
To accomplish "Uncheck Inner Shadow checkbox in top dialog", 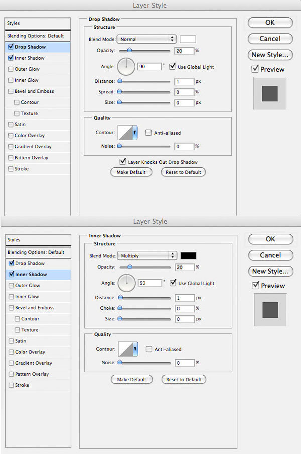I will (11, 58).
